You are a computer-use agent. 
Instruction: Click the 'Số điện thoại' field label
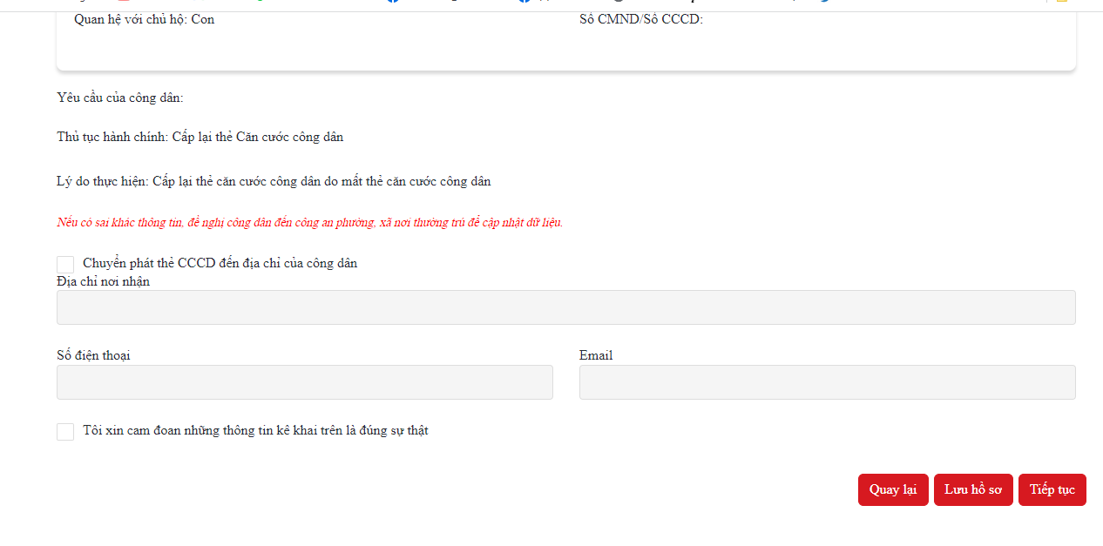pos(93,355)
